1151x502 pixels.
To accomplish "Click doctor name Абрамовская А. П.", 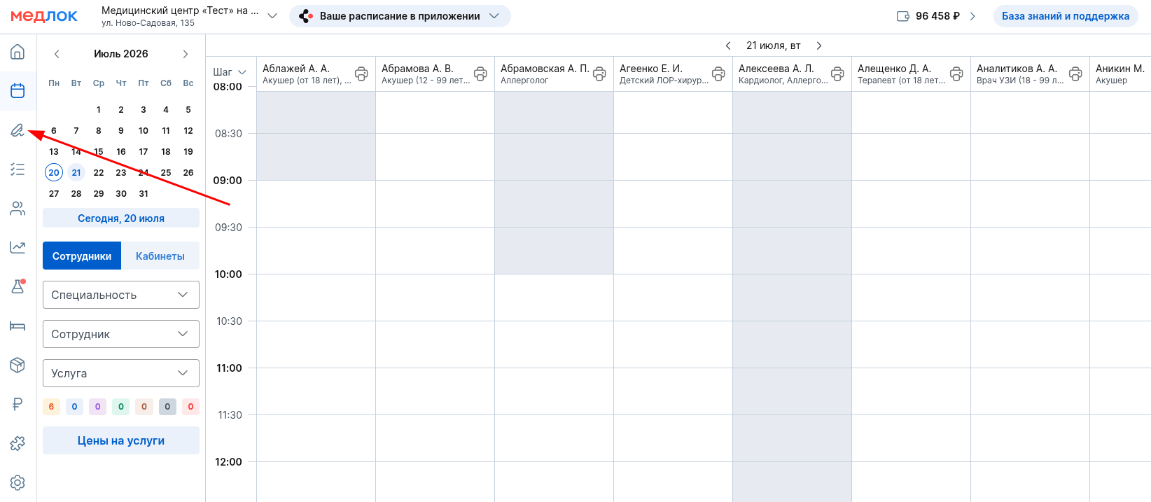I will tap(545, 69).
